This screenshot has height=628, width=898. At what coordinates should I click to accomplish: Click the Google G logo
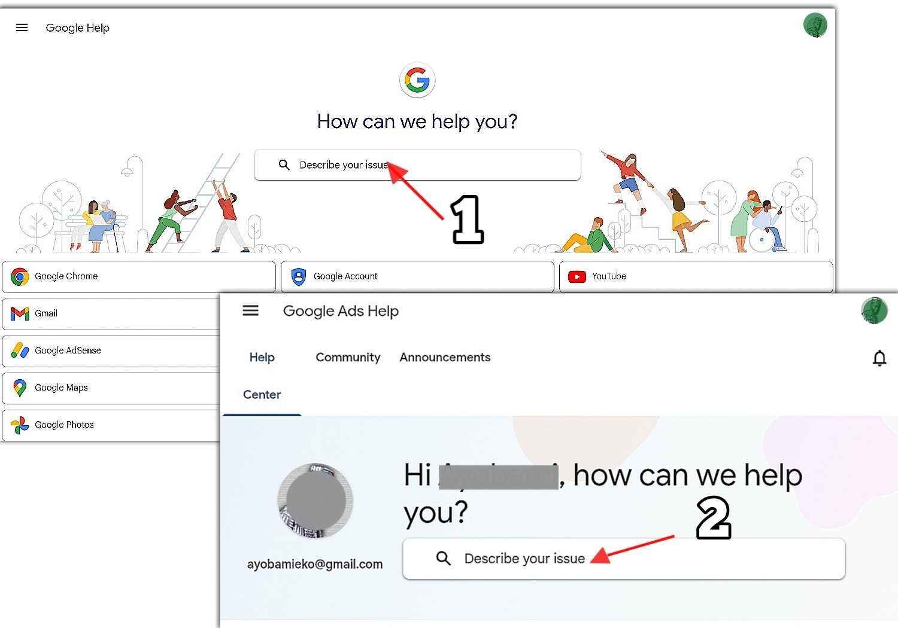coord(417,80)
